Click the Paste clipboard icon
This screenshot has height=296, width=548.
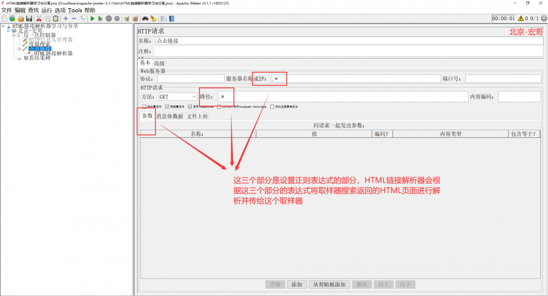[x=55, y=19]
